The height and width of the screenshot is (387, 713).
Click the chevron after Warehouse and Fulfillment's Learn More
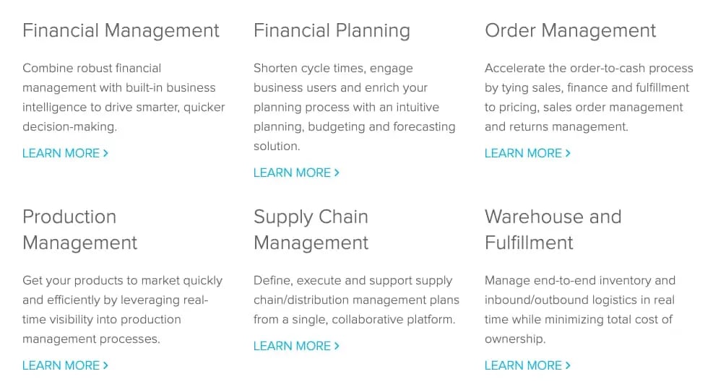tap(569, 365)
